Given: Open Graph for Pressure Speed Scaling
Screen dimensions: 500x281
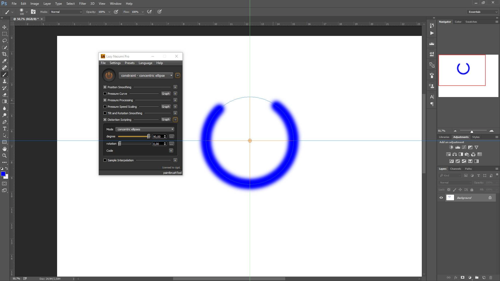Looking at the screenshot, I should coord(166,107).
